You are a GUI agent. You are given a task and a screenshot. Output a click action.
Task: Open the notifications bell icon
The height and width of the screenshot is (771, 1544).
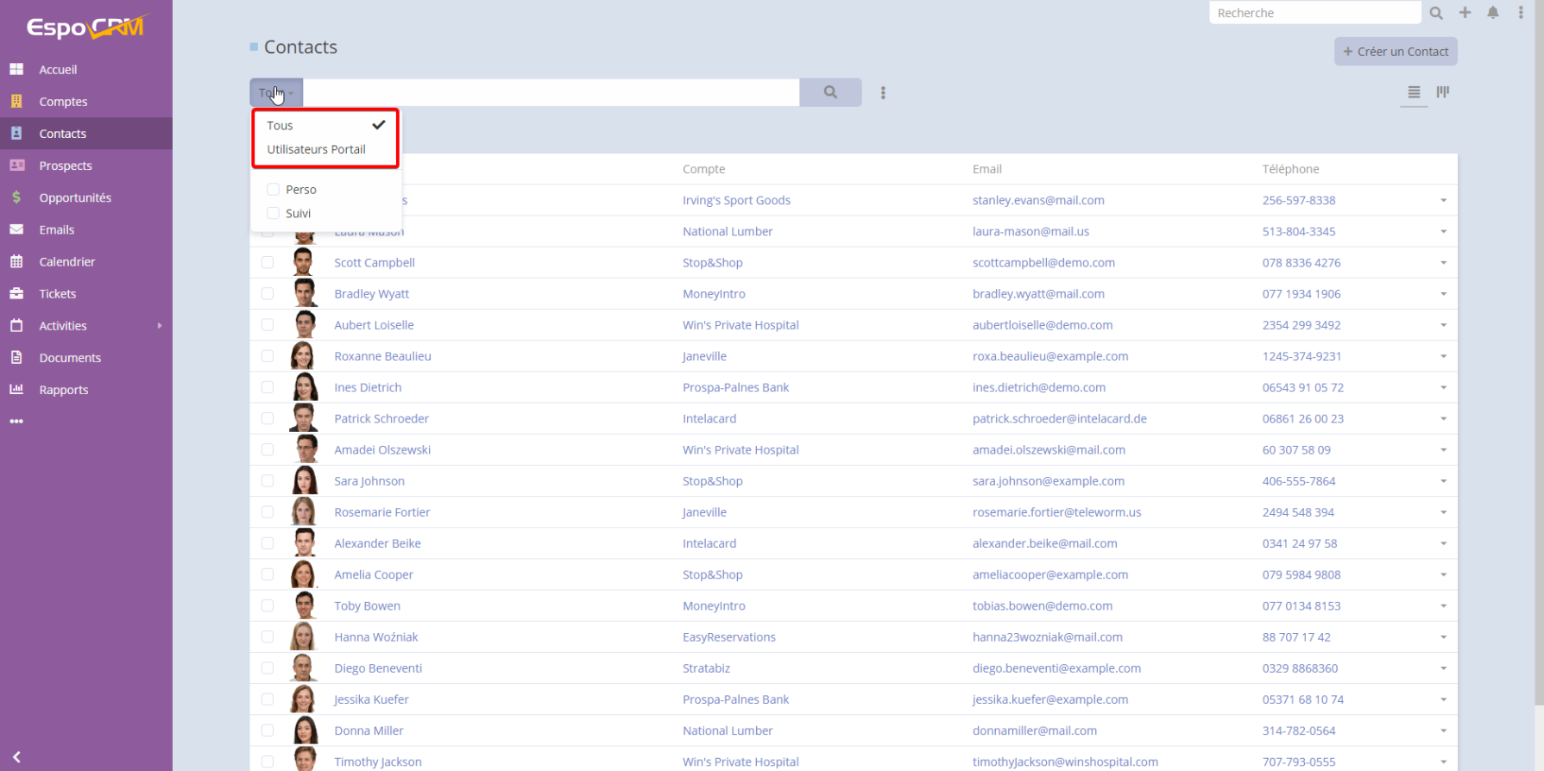(x=1493, y=13)
